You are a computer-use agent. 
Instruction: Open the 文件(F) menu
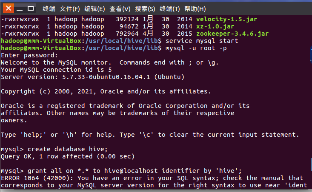[x=70, y=9]
